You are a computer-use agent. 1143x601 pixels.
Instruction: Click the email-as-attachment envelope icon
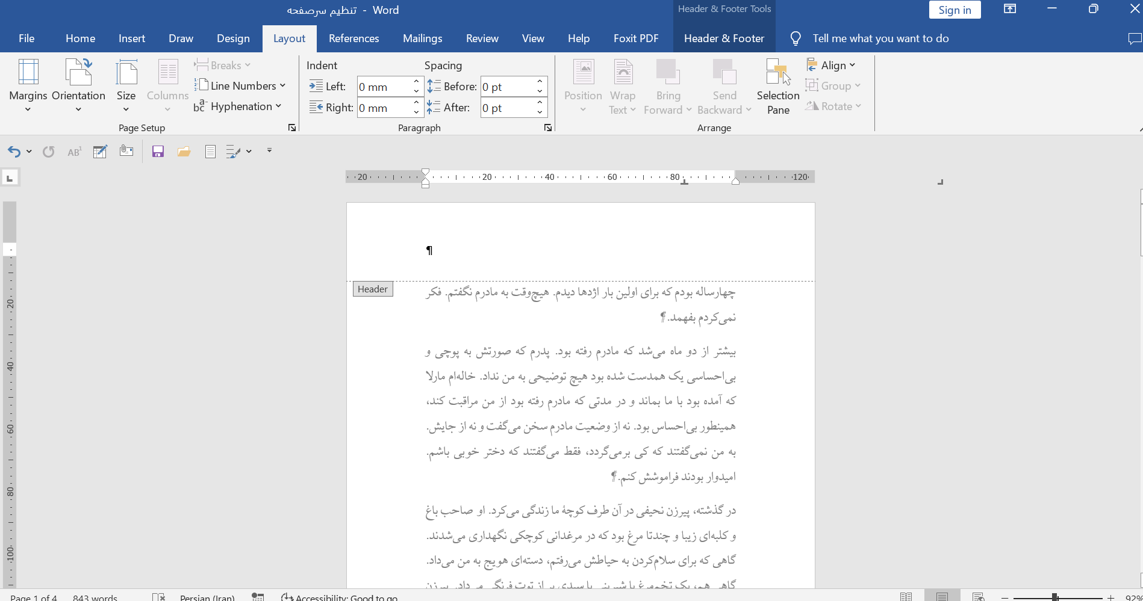(x=126, y=151)
